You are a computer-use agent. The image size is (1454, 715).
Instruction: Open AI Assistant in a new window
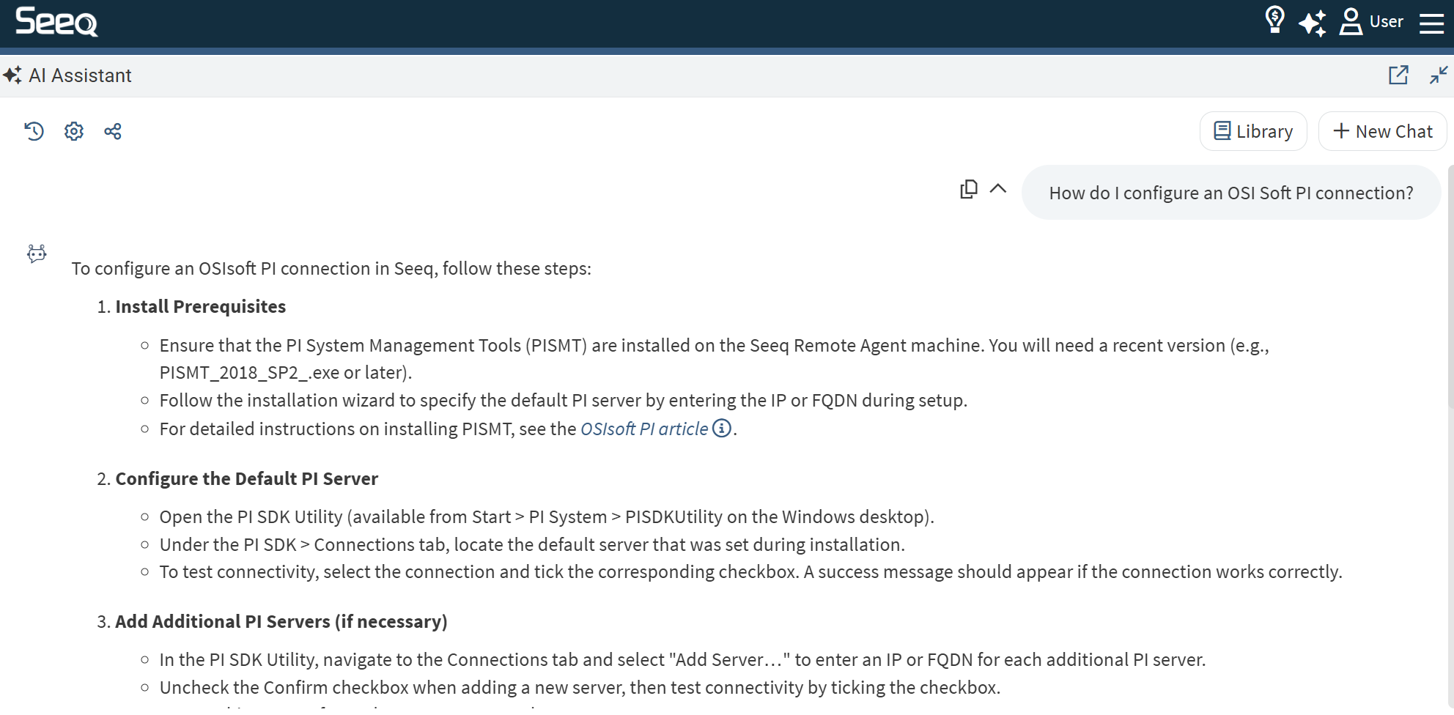tap(1400, 75)
